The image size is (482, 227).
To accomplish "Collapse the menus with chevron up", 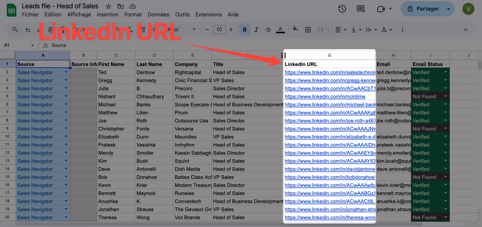I will point(466,30).
